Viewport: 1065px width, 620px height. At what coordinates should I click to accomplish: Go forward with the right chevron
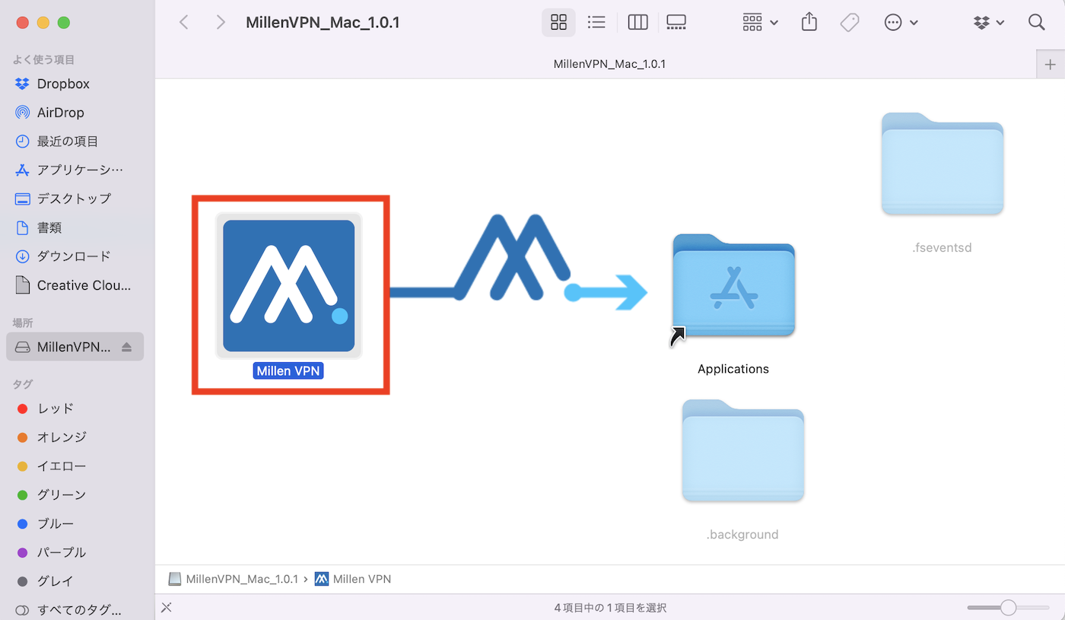(x=221, y=23)
